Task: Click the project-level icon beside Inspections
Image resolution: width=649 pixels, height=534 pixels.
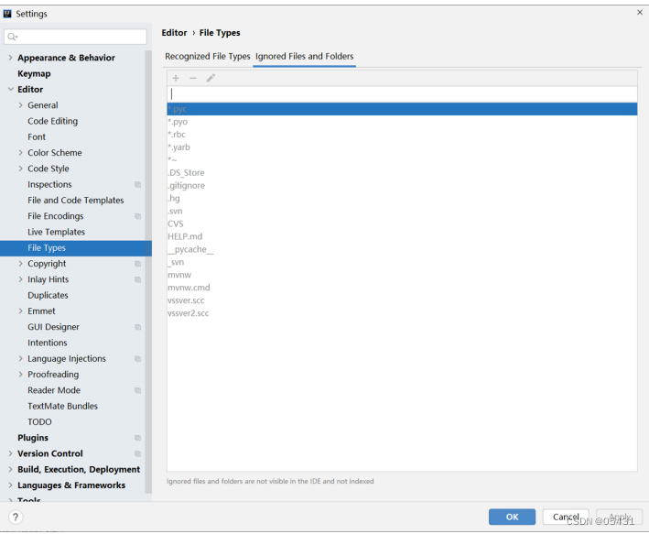Action: pos(138,185)
